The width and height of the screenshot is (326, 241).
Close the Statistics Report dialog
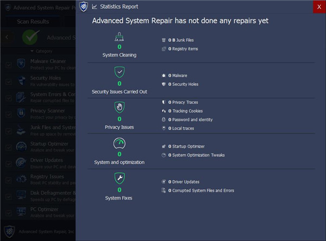318,7
